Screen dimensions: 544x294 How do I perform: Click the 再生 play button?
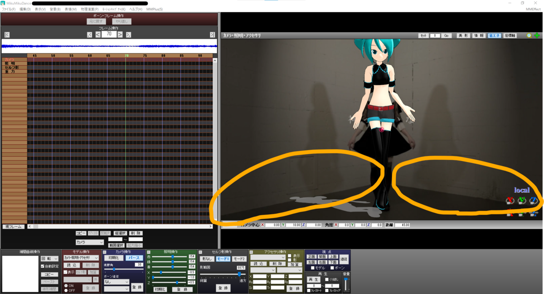pyautogui.click(x=314, y=279)
